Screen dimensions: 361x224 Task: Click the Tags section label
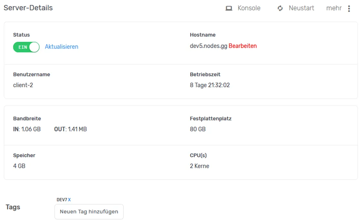(x=13, y=207)
